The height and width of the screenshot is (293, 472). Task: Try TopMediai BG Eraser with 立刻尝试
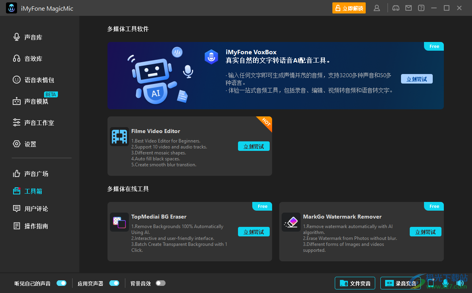tap(254, 232)
